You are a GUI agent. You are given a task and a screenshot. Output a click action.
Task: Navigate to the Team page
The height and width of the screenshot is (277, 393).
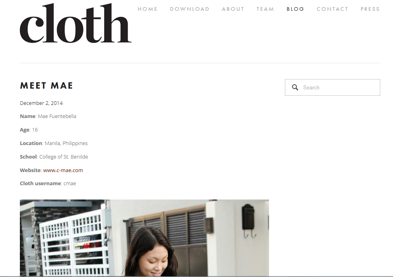click(x=265, y=9)
